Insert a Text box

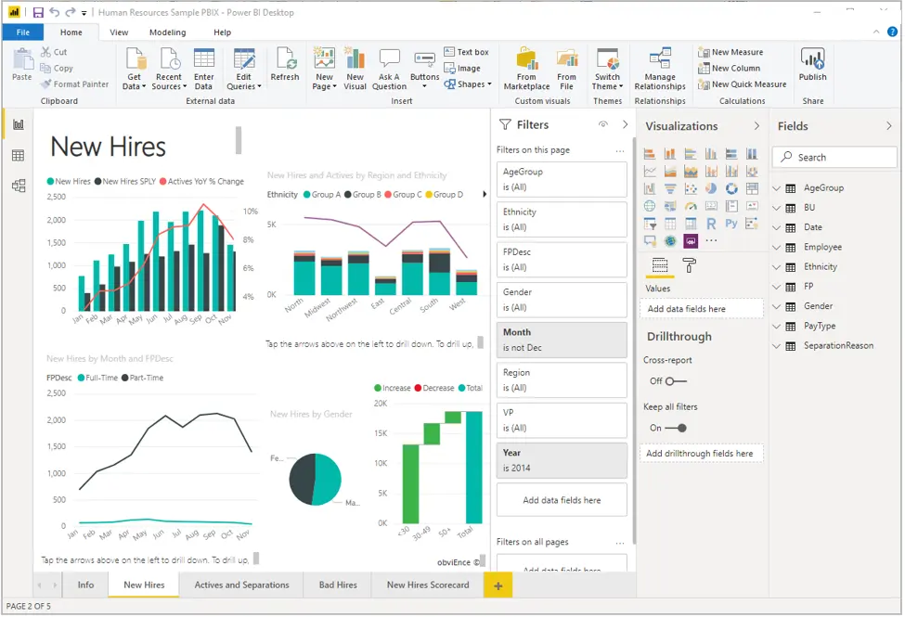466,52
